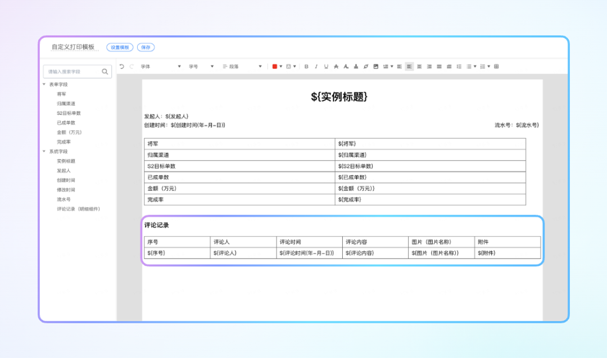
Task: Collapse the 表单字段 tree group
Action: click(44, 84)
